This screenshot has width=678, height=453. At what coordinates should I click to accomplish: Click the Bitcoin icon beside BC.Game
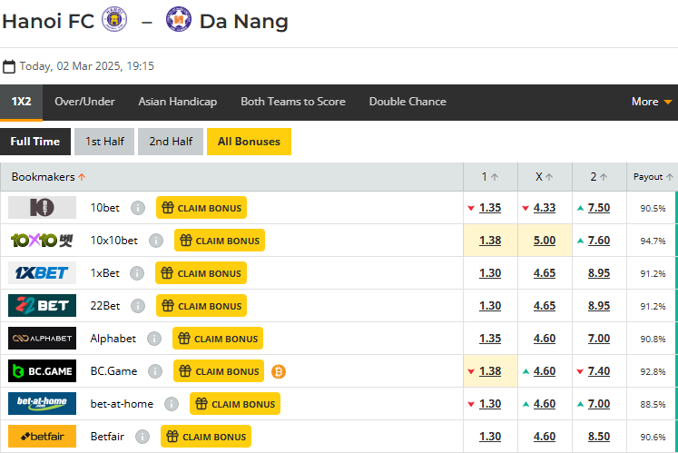(279, 371)
